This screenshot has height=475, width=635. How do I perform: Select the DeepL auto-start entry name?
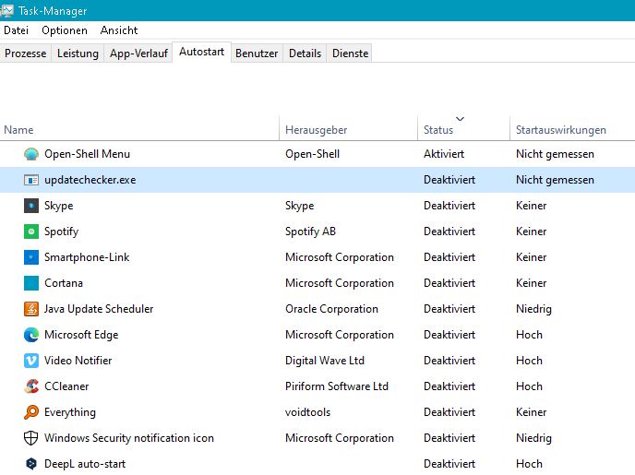coord(85,464)
